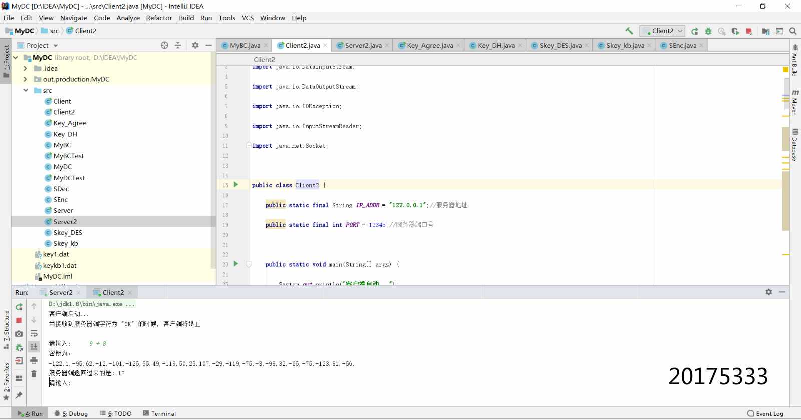Screen dimensions: 801x420
Task: Toggle scroll to end of console
Action: tap(34, 347)
